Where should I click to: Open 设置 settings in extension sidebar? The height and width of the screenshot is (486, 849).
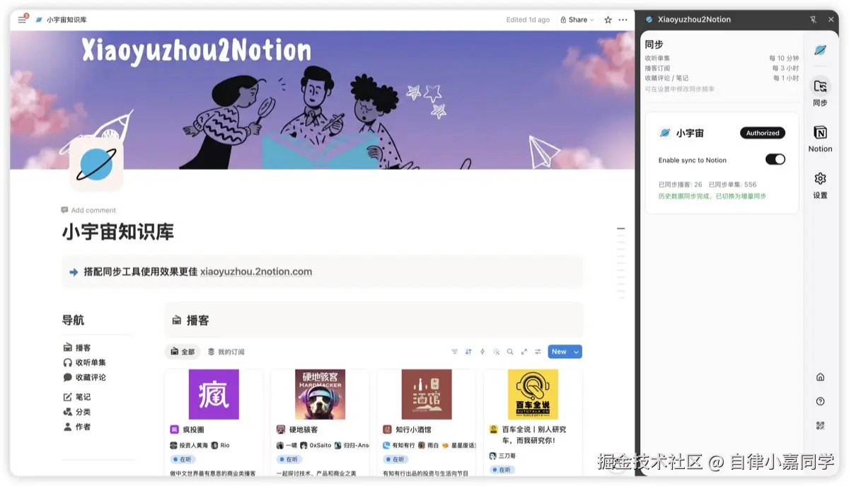tap(820, 185)
